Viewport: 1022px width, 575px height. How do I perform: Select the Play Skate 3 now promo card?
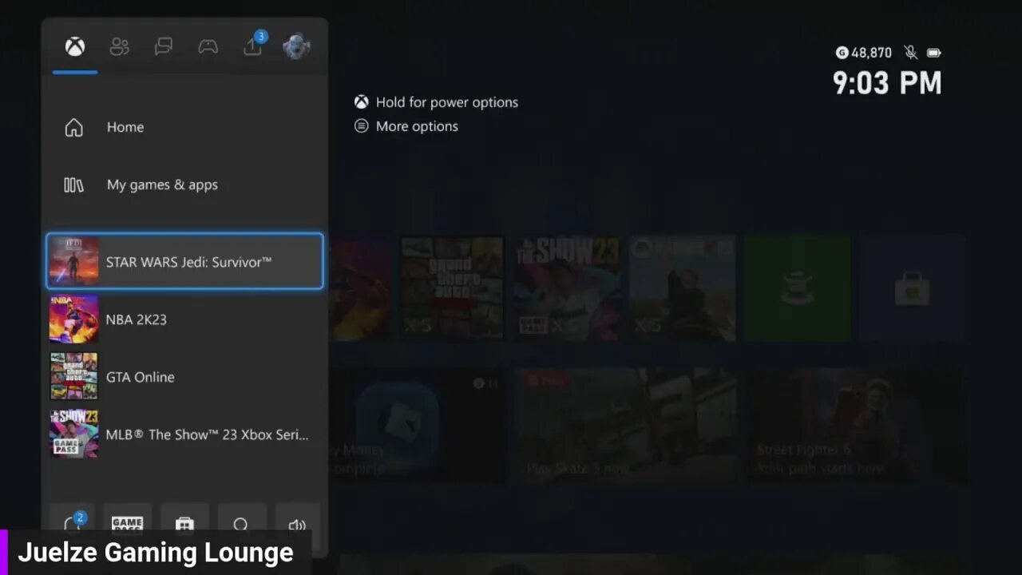628,425
